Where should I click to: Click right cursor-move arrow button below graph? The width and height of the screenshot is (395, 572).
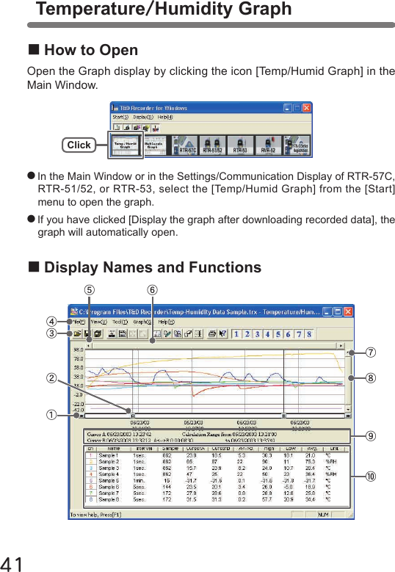(348, 416)
